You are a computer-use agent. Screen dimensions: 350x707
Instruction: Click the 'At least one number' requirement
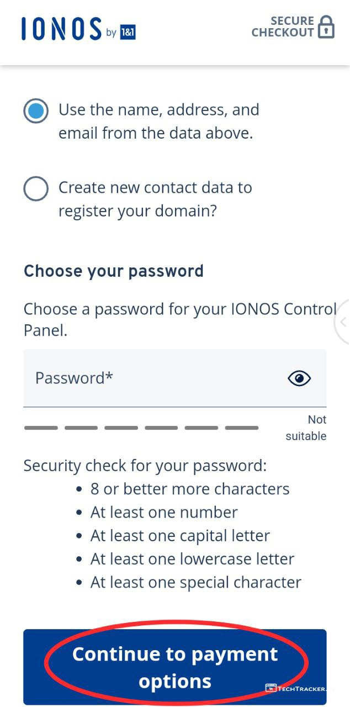[164, 512]
